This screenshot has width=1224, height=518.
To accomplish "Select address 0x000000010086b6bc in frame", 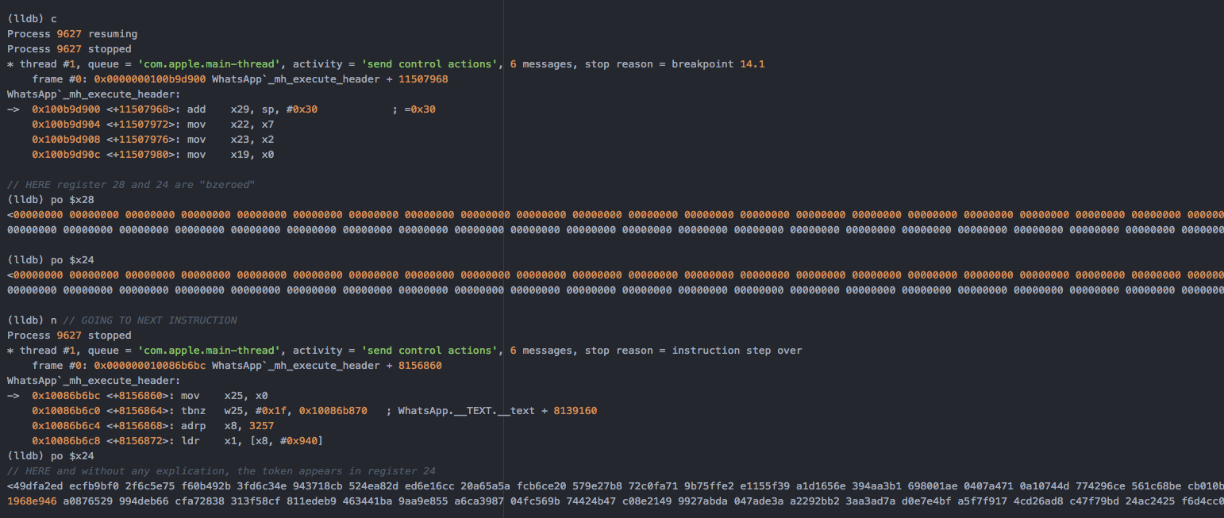I will click(x=150, y=366).
